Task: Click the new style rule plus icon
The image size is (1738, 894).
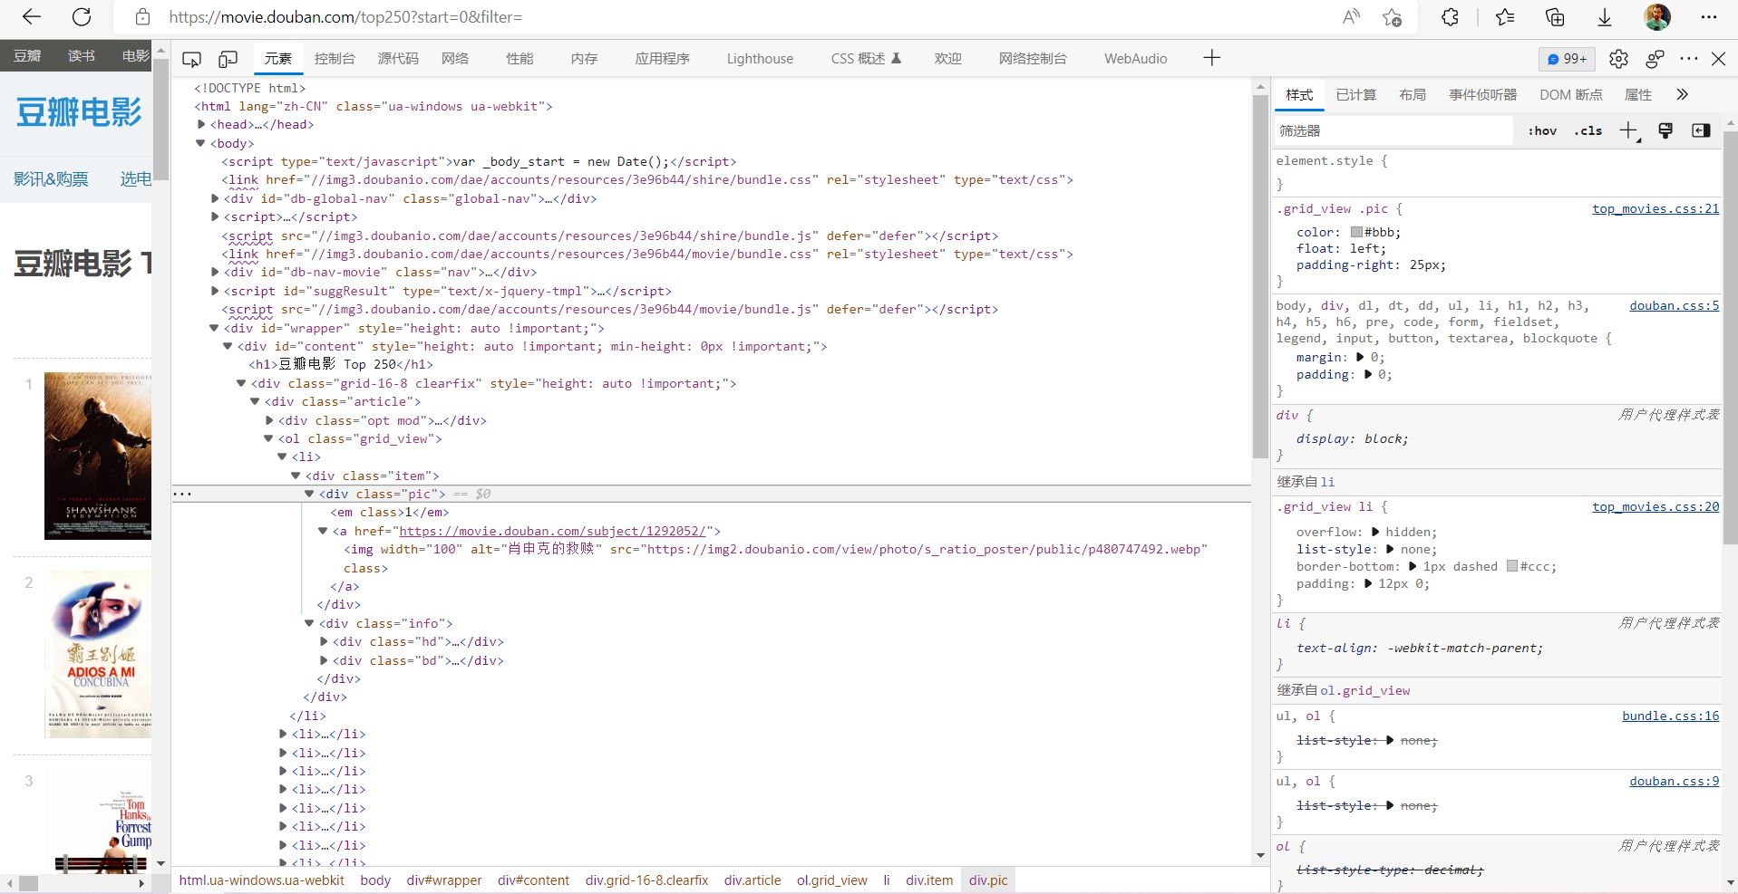Action: pos(1628,131)
